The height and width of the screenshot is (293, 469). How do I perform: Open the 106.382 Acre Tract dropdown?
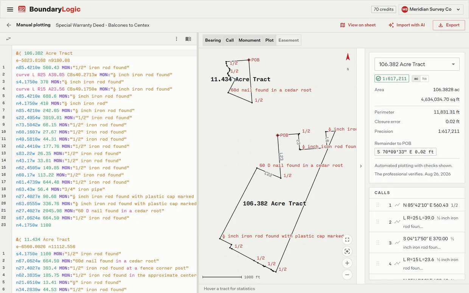tap(417, 64)
